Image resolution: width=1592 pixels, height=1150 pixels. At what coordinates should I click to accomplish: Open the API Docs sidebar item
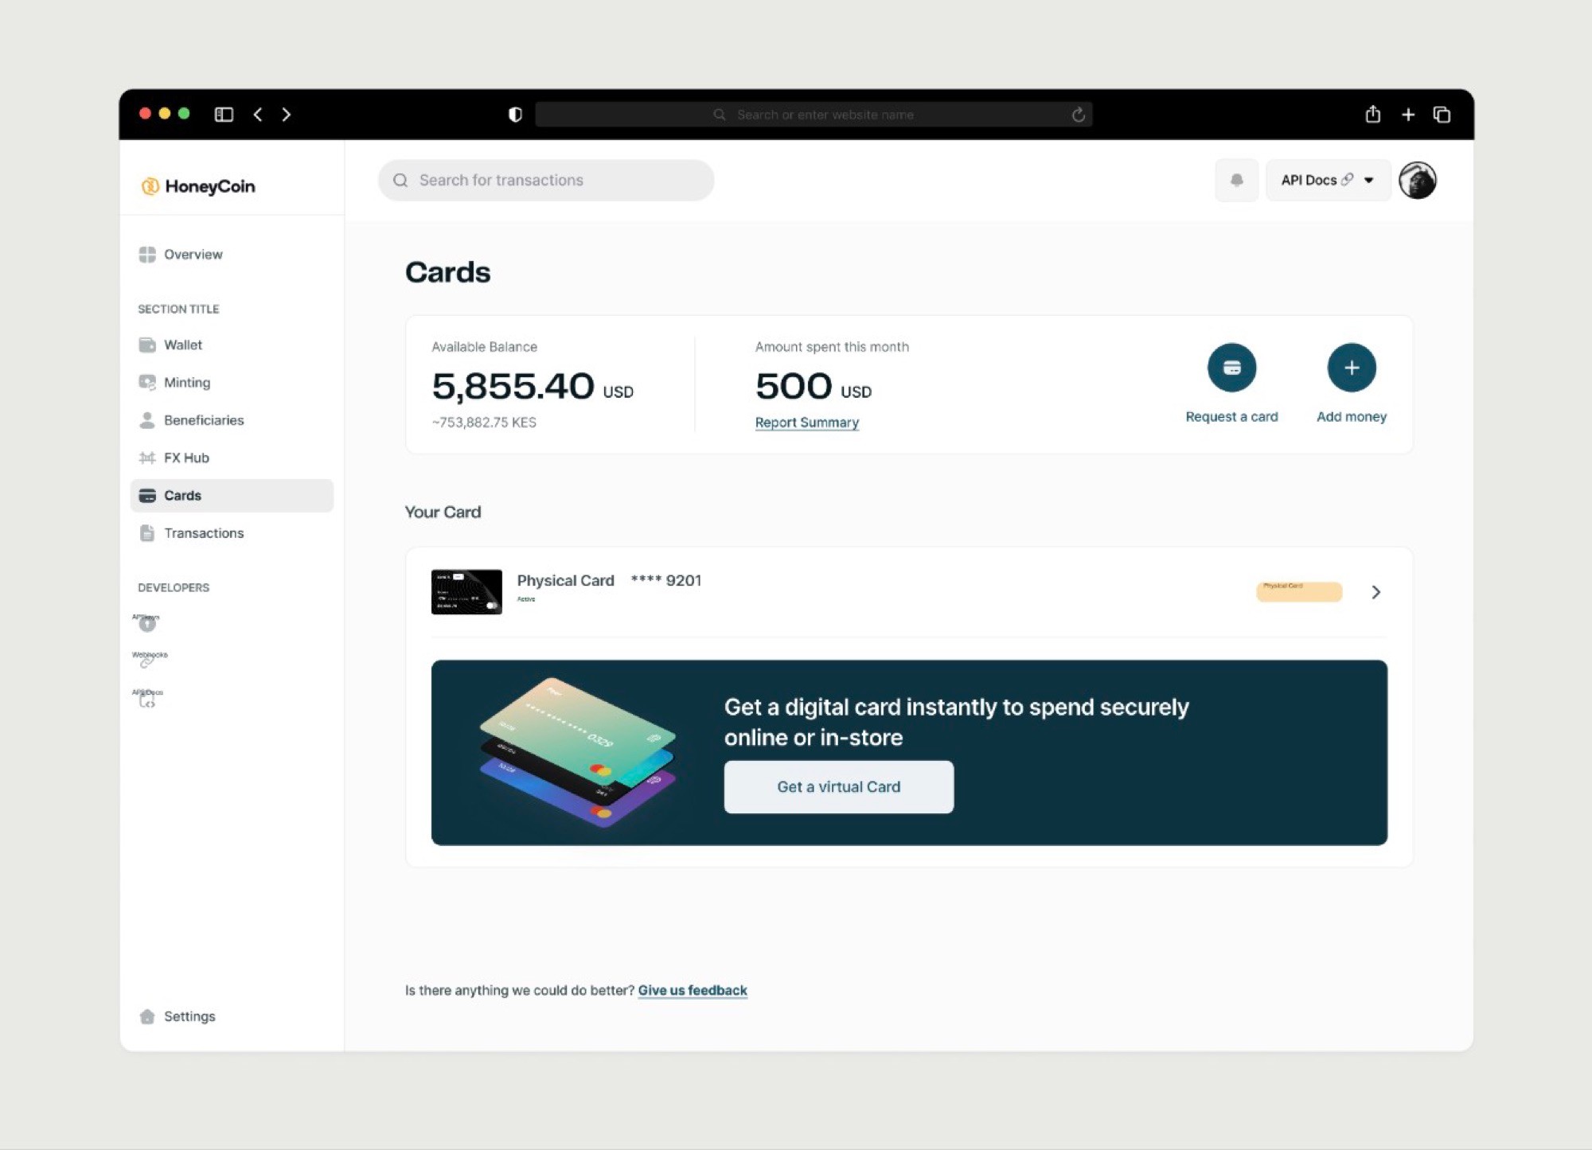(x=147, y=698)
